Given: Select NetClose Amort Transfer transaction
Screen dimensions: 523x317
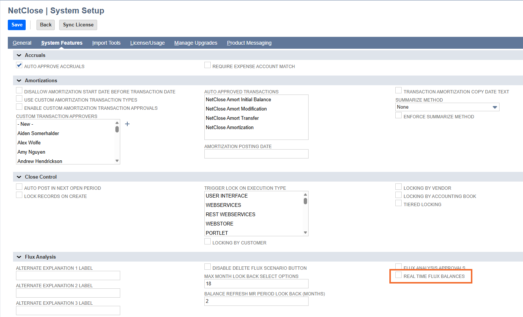Looking at the screenshot, I should 232,118.
